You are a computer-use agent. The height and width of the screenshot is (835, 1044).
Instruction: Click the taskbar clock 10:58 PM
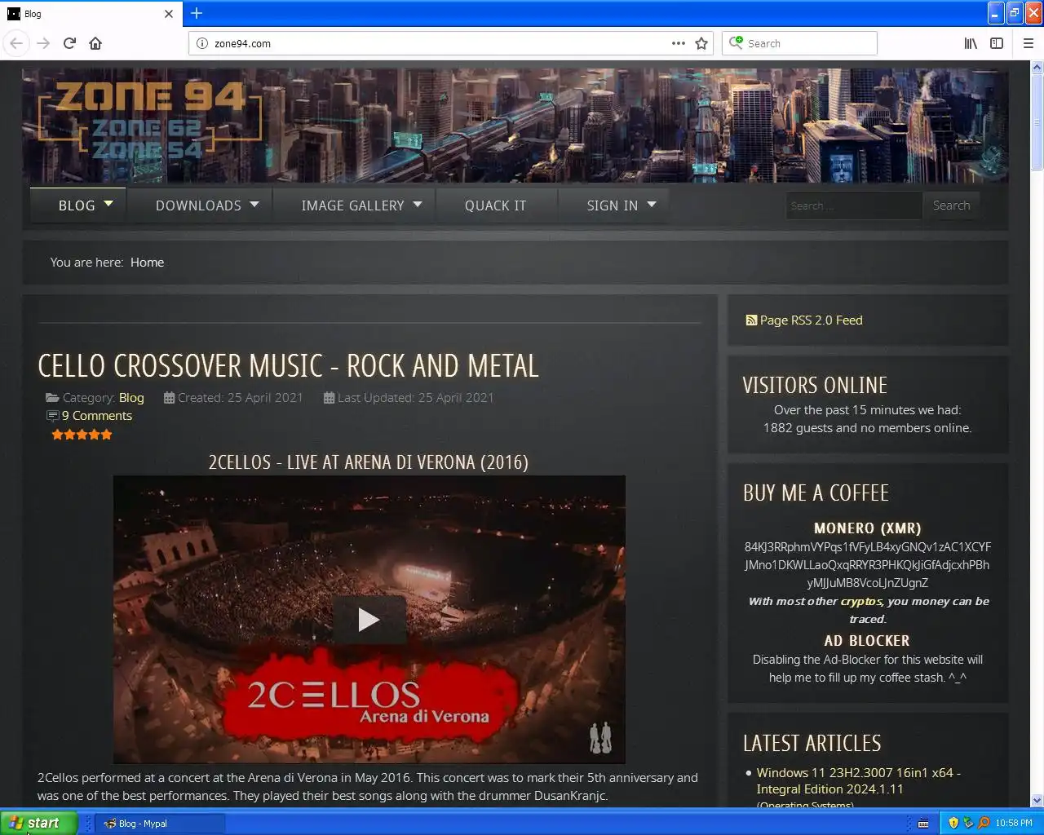click(1014, 824)
